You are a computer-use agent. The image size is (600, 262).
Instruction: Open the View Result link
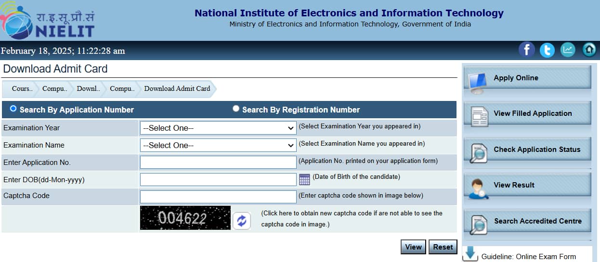514,185
